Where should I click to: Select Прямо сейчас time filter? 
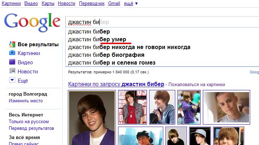point(24,143)
